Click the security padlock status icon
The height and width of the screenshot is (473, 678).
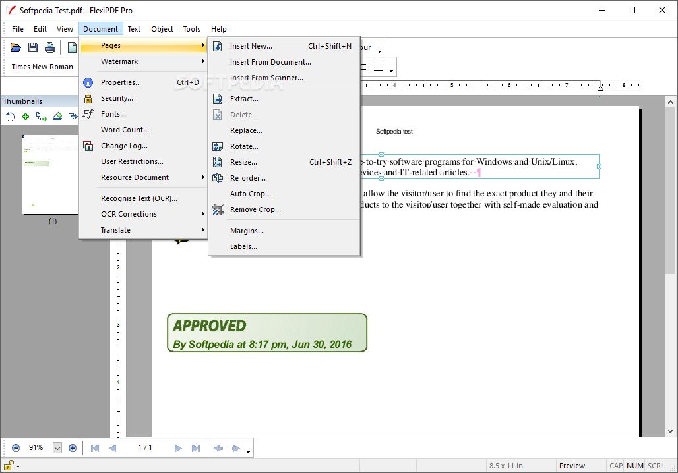9,466
